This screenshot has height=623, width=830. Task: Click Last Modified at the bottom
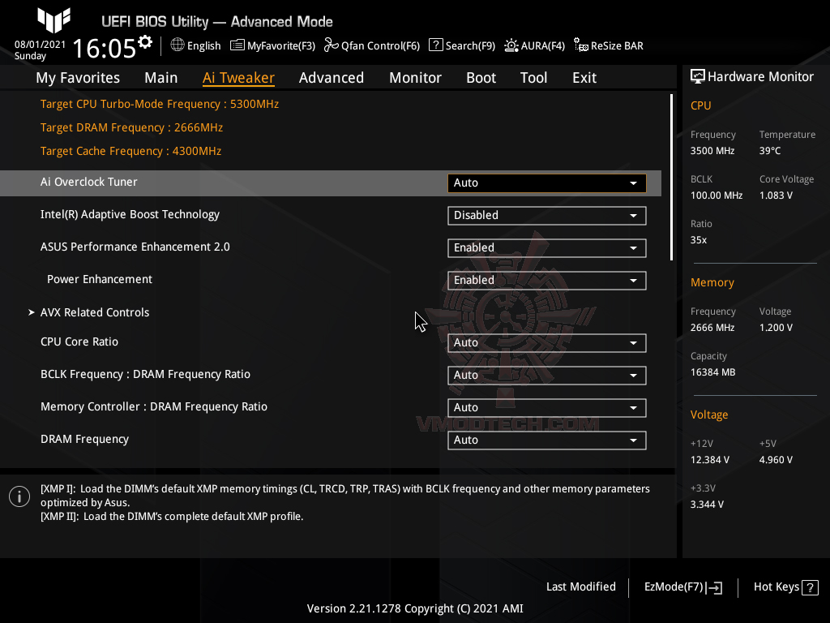point(580,586)
